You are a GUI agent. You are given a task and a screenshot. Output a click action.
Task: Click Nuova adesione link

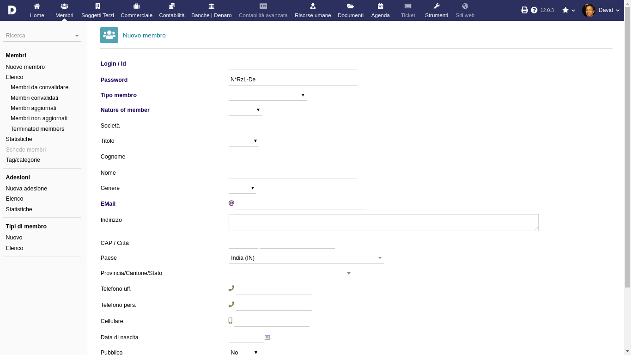26,189
